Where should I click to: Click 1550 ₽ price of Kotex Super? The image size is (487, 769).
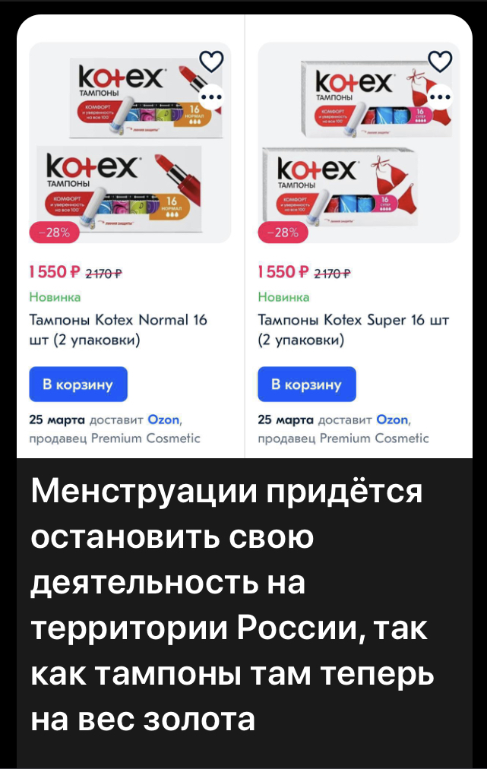(x=283, y=272)
